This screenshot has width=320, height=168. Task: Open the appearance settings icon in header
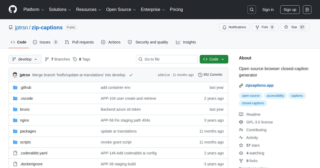(307, 10)
